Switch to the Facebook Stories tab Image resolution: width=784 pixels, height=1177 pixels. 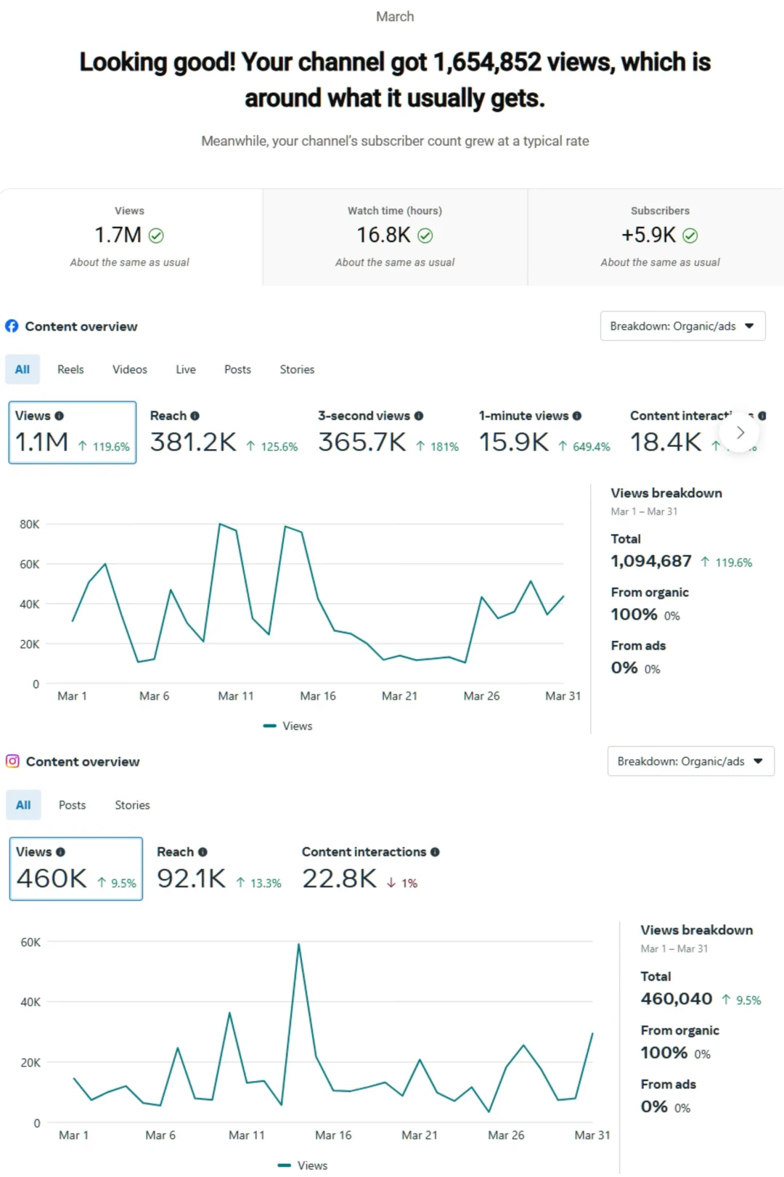[x=298, y=369]
